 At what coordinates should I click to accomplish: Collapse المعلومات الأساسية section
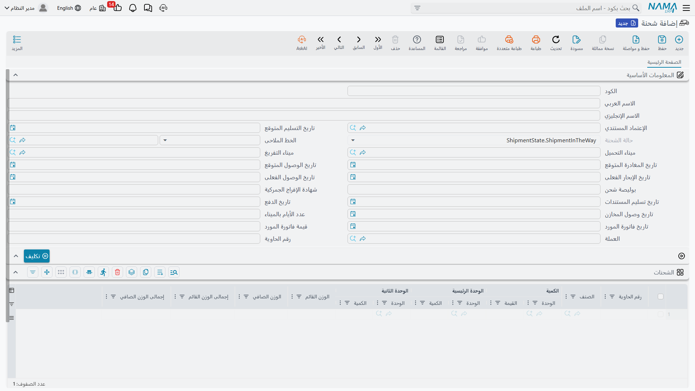click(x=16, y=75)
